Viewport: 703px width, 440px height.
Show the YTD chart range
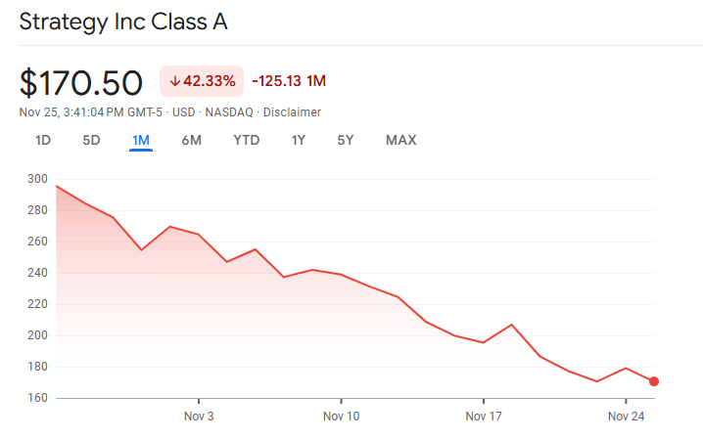coord(246,140)
